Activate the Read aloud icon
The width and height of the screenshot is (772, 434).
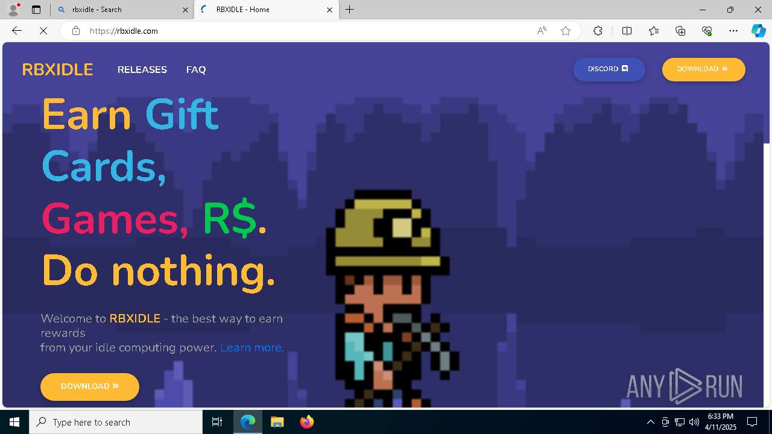click(542, 31)
